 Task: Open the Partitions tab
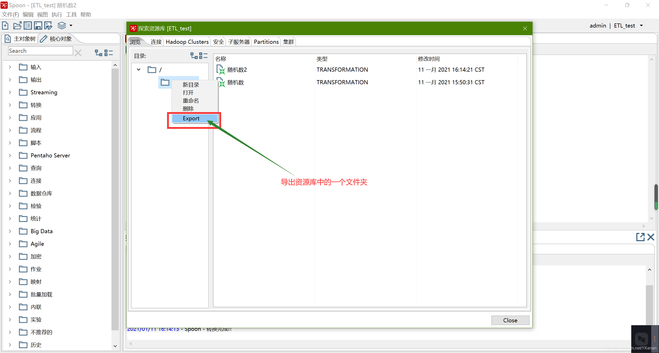pos(266,42)
